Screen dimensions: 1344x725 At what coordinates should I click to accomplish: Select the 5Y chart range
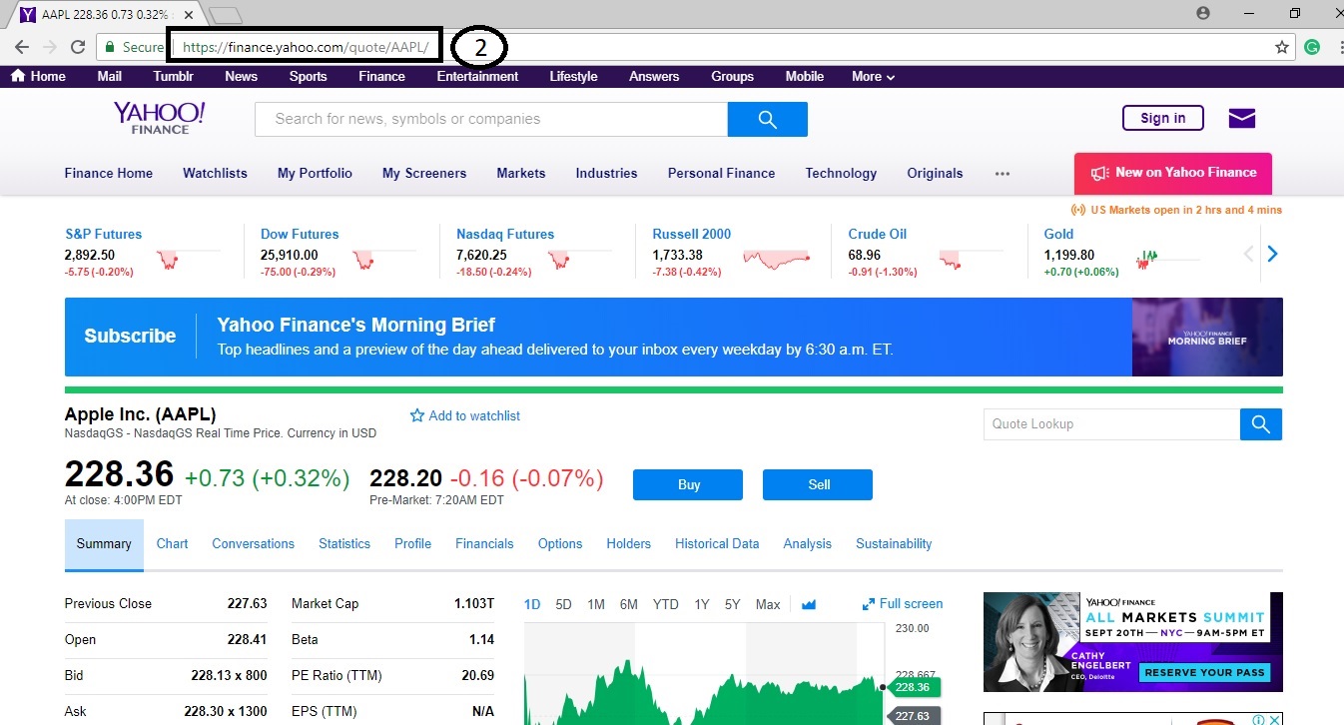[x=733, y=604]
